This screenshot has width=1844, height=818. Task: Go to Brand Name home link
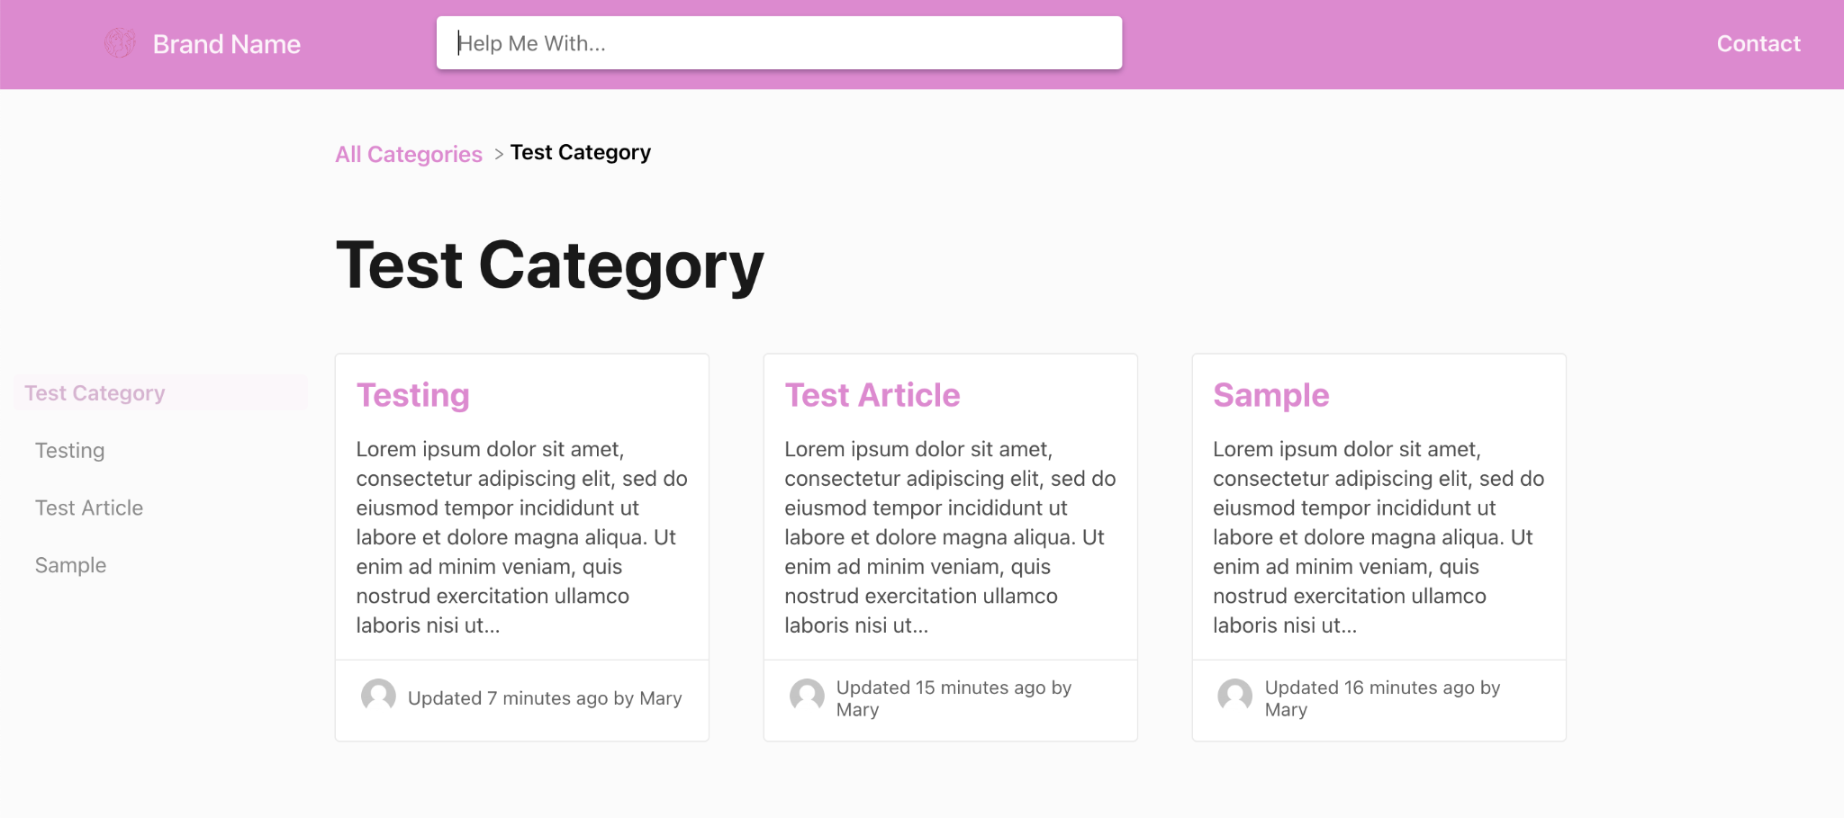coord(226,44)
